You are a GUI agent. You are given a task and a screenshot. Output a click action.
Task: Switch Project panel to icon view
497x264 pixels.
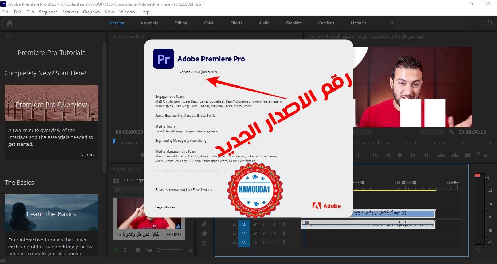click(x=138, y=250)
